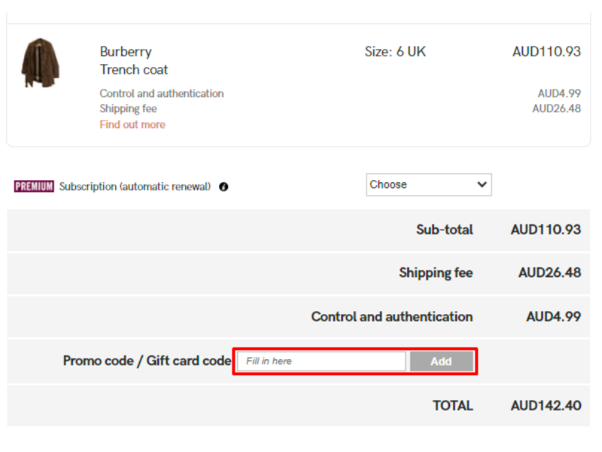Click the Trench coat product title
The height and width of the screenshot is (452, 602).
pos(134,69)
